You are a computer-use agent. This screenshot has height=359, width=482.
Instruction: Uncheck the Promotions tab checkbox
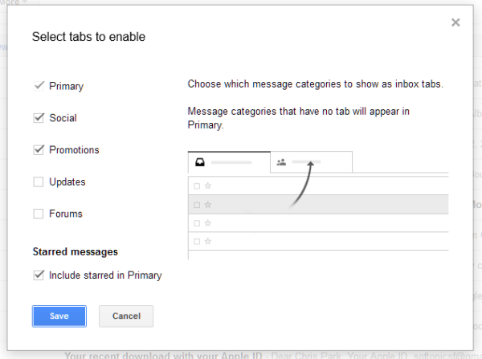39,150
